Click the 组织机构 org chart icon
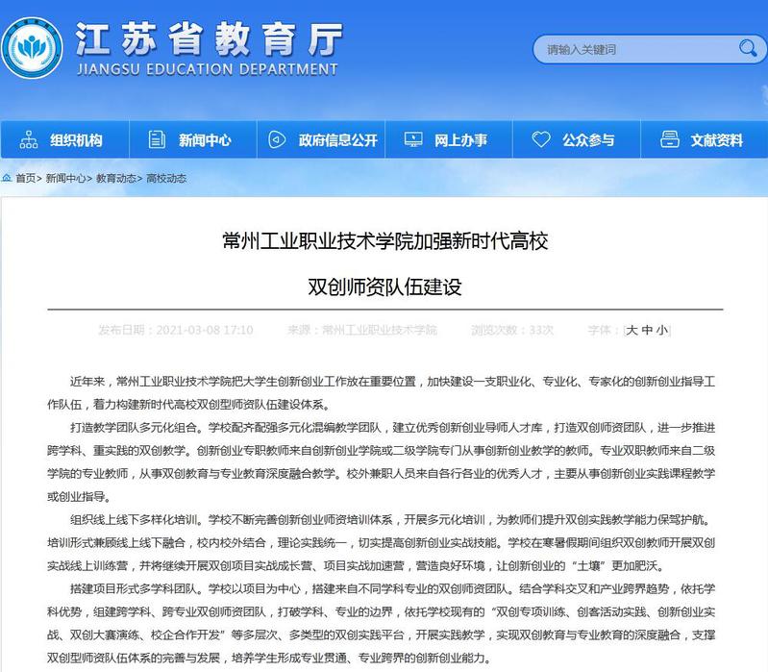 click(x=29, y=140)
